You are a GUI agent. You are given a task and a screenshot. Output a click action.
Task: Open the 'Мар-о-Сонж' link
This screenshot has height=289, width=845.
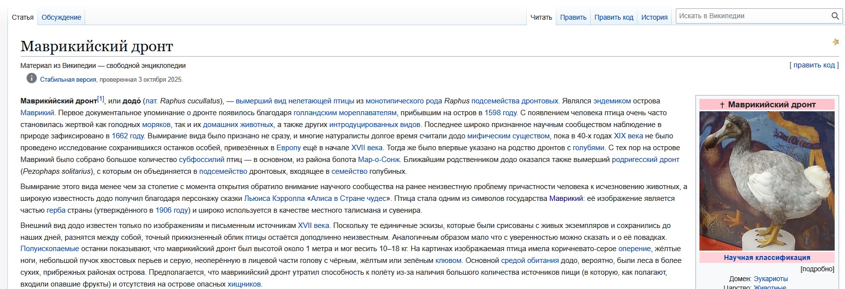tap(379, 160)
